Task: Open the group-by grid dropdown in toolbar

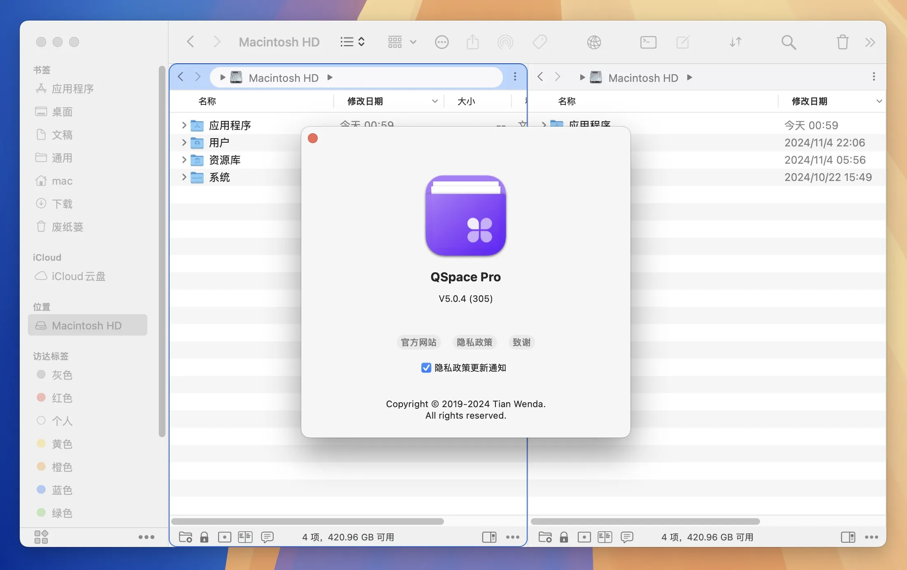Action: pos(402,42)
